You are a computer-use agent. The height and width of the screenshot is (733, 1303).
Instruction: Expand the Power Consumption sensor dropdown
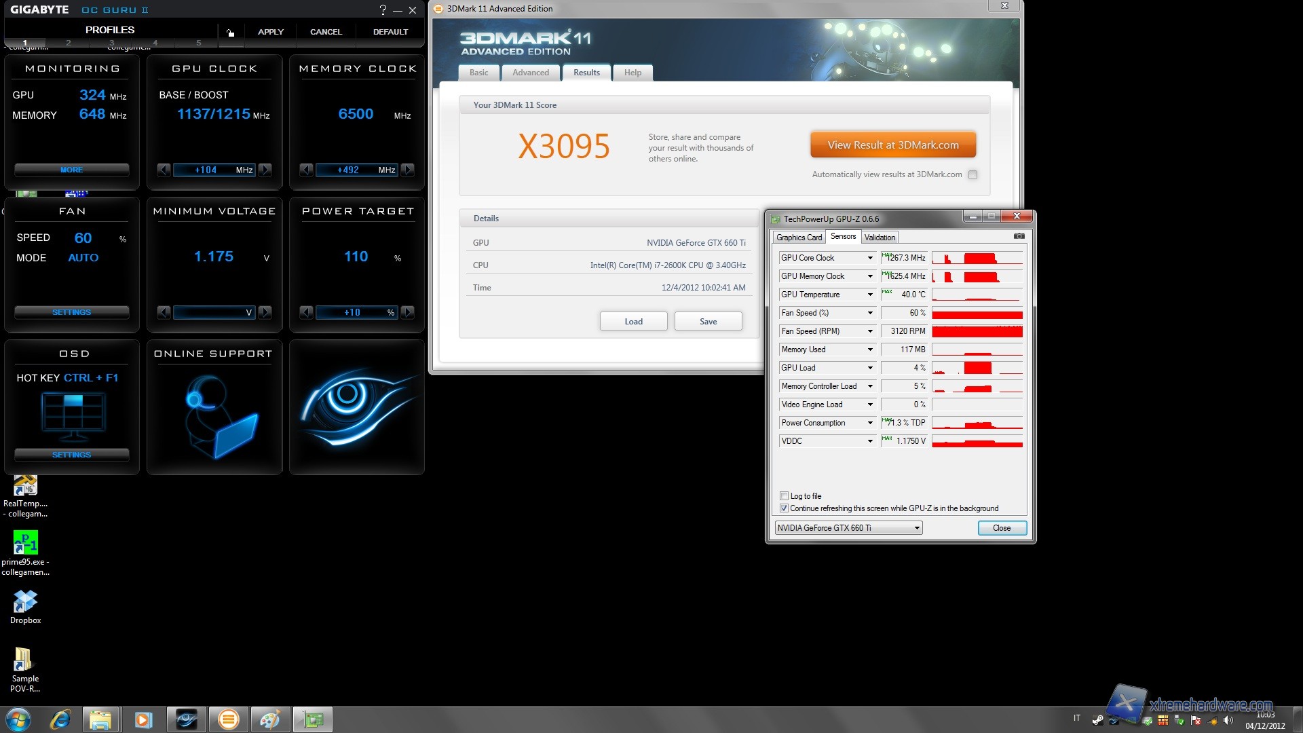coord(870,423)
